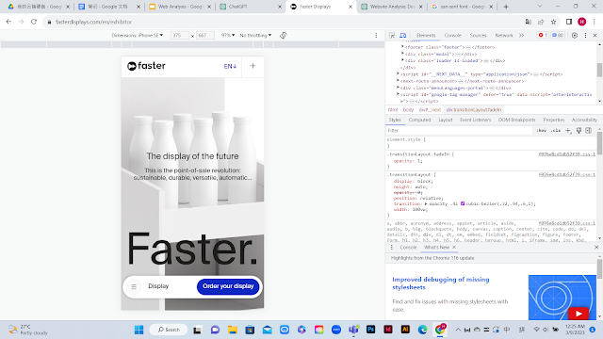Image resolution: width=603 pixels, height=339 pixels.
Task: Expand the div class modal node
Action: point(402,54)
